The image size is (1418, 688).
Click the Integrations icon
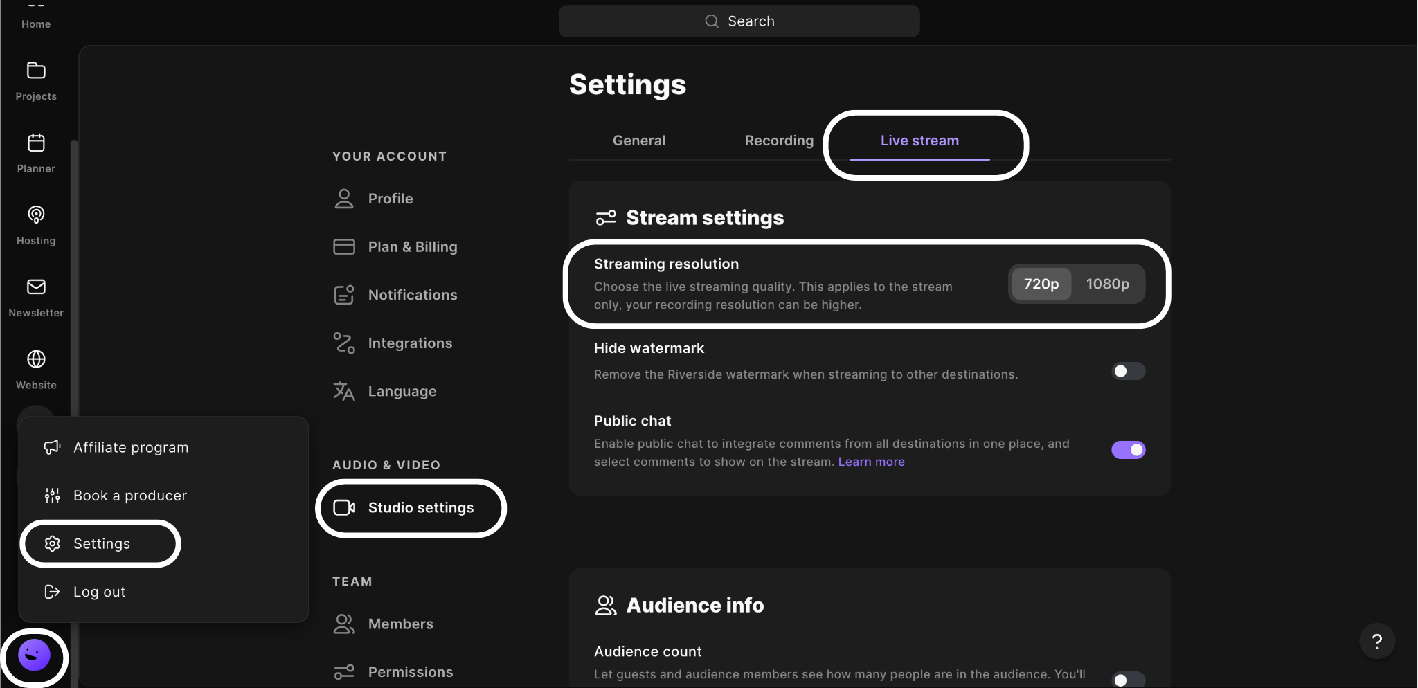coord(344,343)
